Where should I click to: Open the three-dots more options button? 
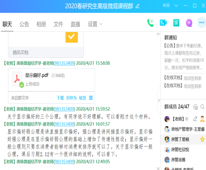coord(202,22)
